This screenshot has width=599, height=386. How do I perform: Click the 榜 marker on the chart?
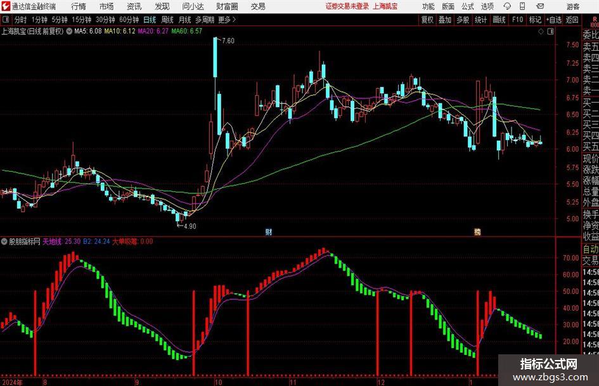(x=477, y=231)
